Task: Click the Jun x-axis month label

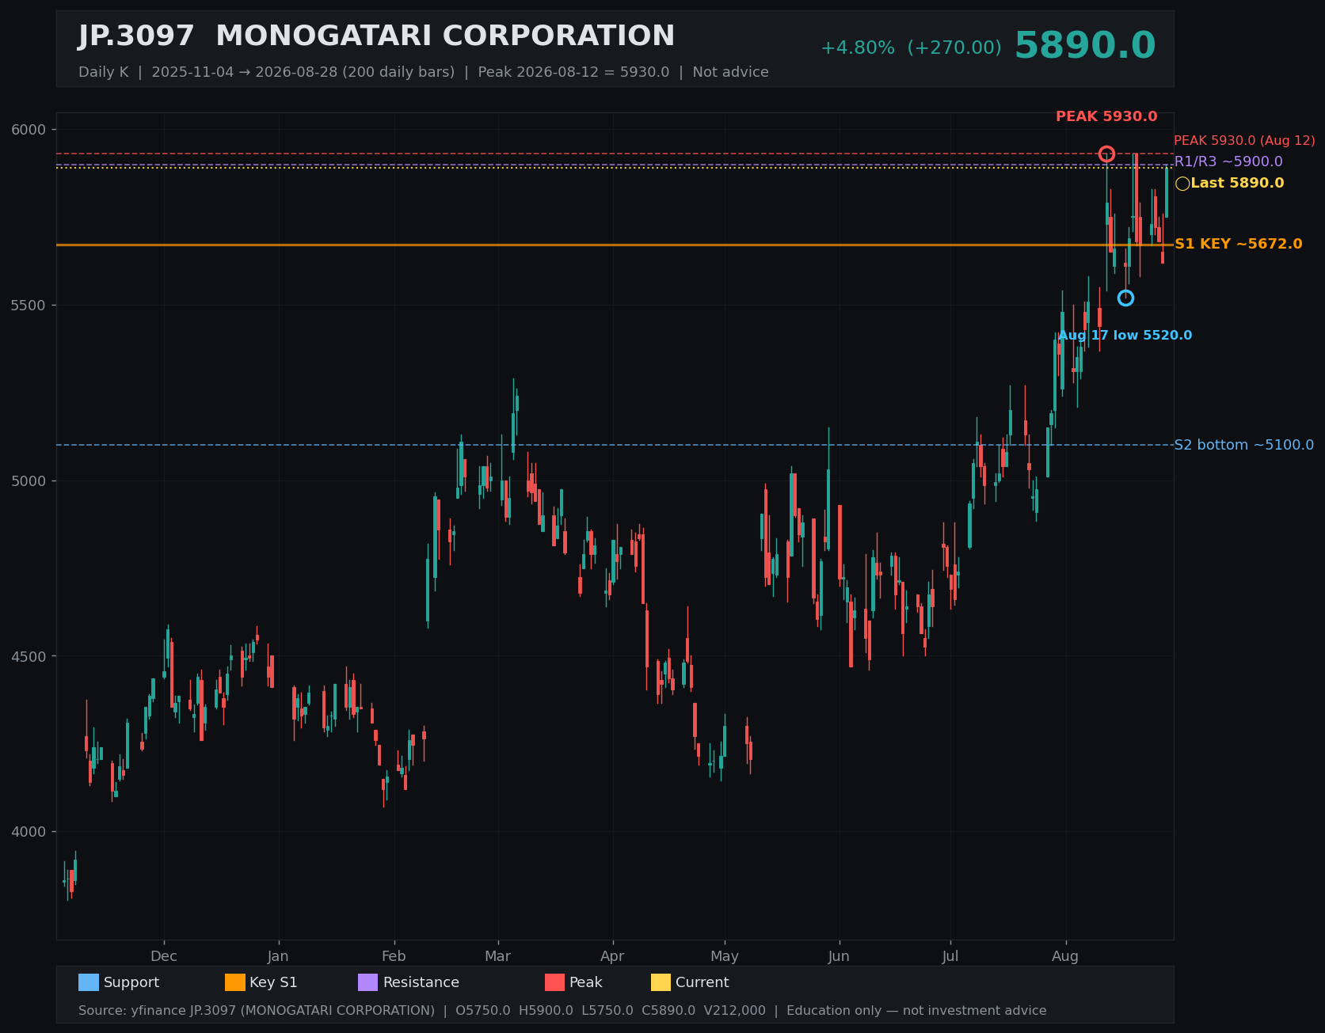Action: click(x=839, y=956)
